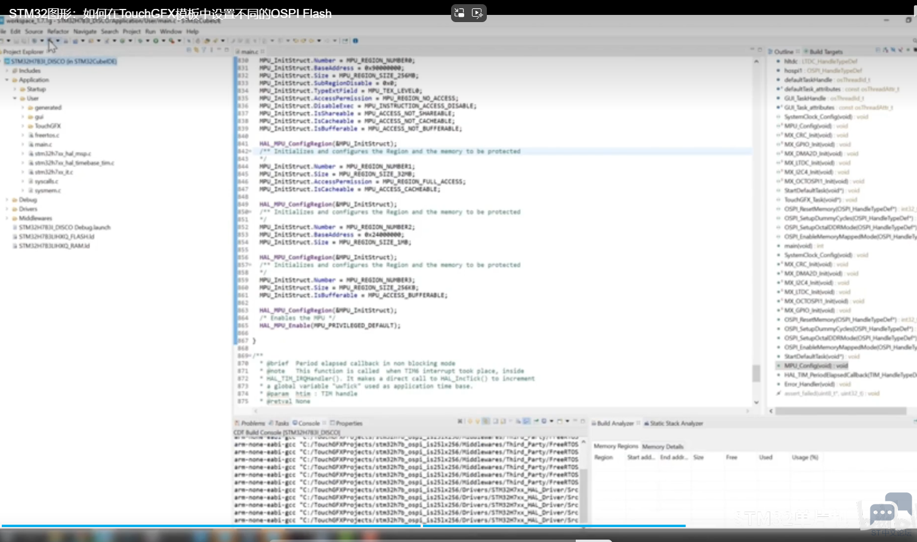The width and height of the screenshot is (917, 542).
Task: Open the Run menu
Action: coord(150,31)
